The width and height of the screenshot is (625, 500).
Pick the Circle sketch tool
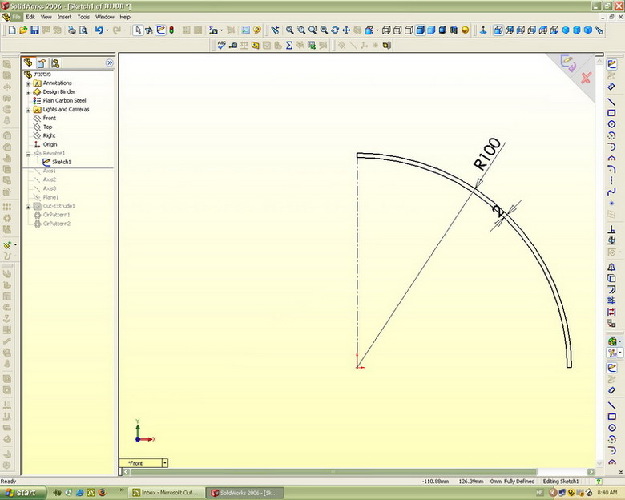612,124
